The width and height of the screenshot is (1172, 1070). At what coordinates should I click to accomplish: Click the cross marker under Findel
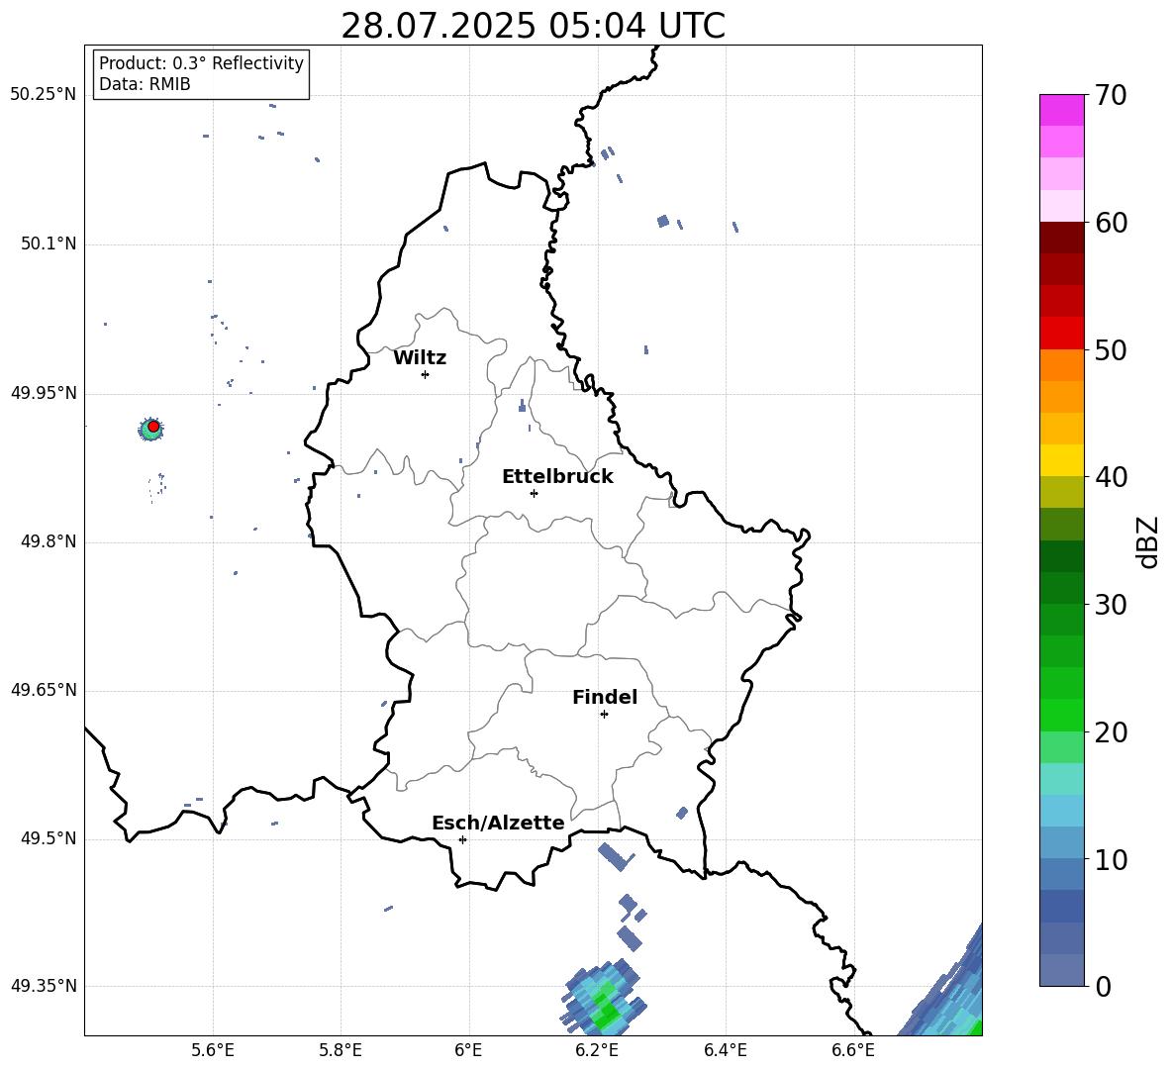(x=604, y=715)
